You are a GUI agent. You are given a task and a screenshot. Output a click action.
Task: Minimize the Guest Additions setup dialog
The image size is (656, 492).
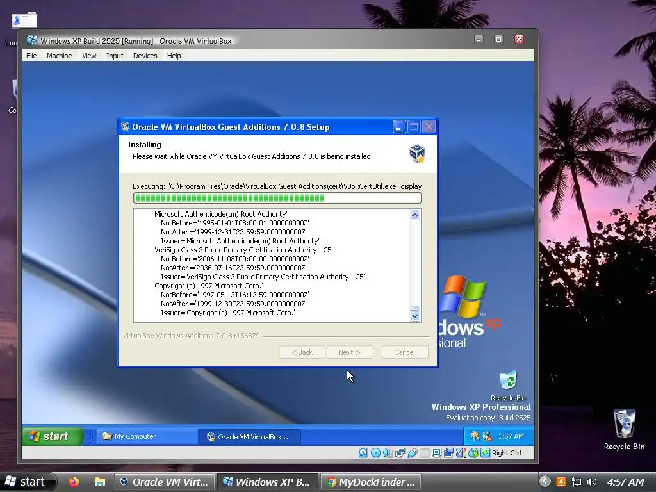(x=399, y=126)
